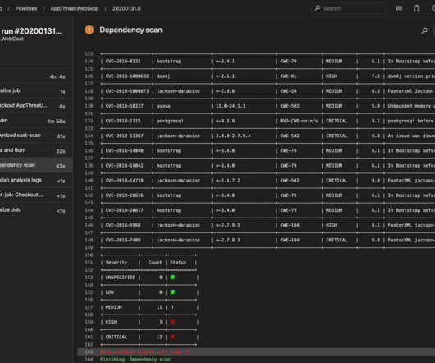Click log line number 123

(x=89, y=54)
